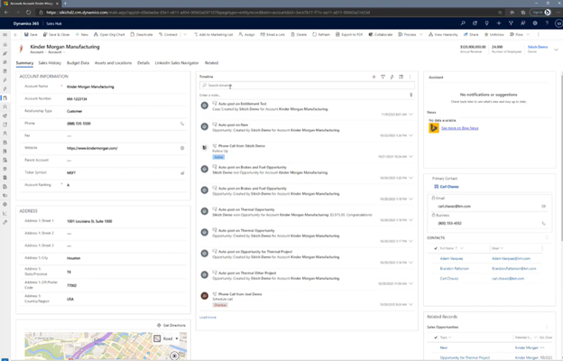Click the phone call icon beside Phone field
The height and width of the screenshot is (361, 563).
(x=182, y=123)
